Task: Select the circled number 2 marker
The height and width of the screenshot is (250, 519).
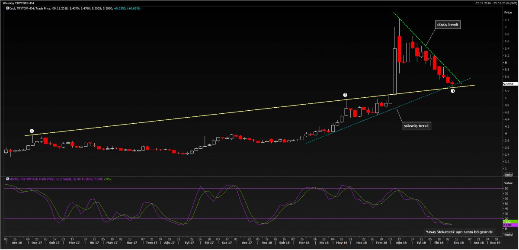Action: pyautogui.click(x=345, y=95)
